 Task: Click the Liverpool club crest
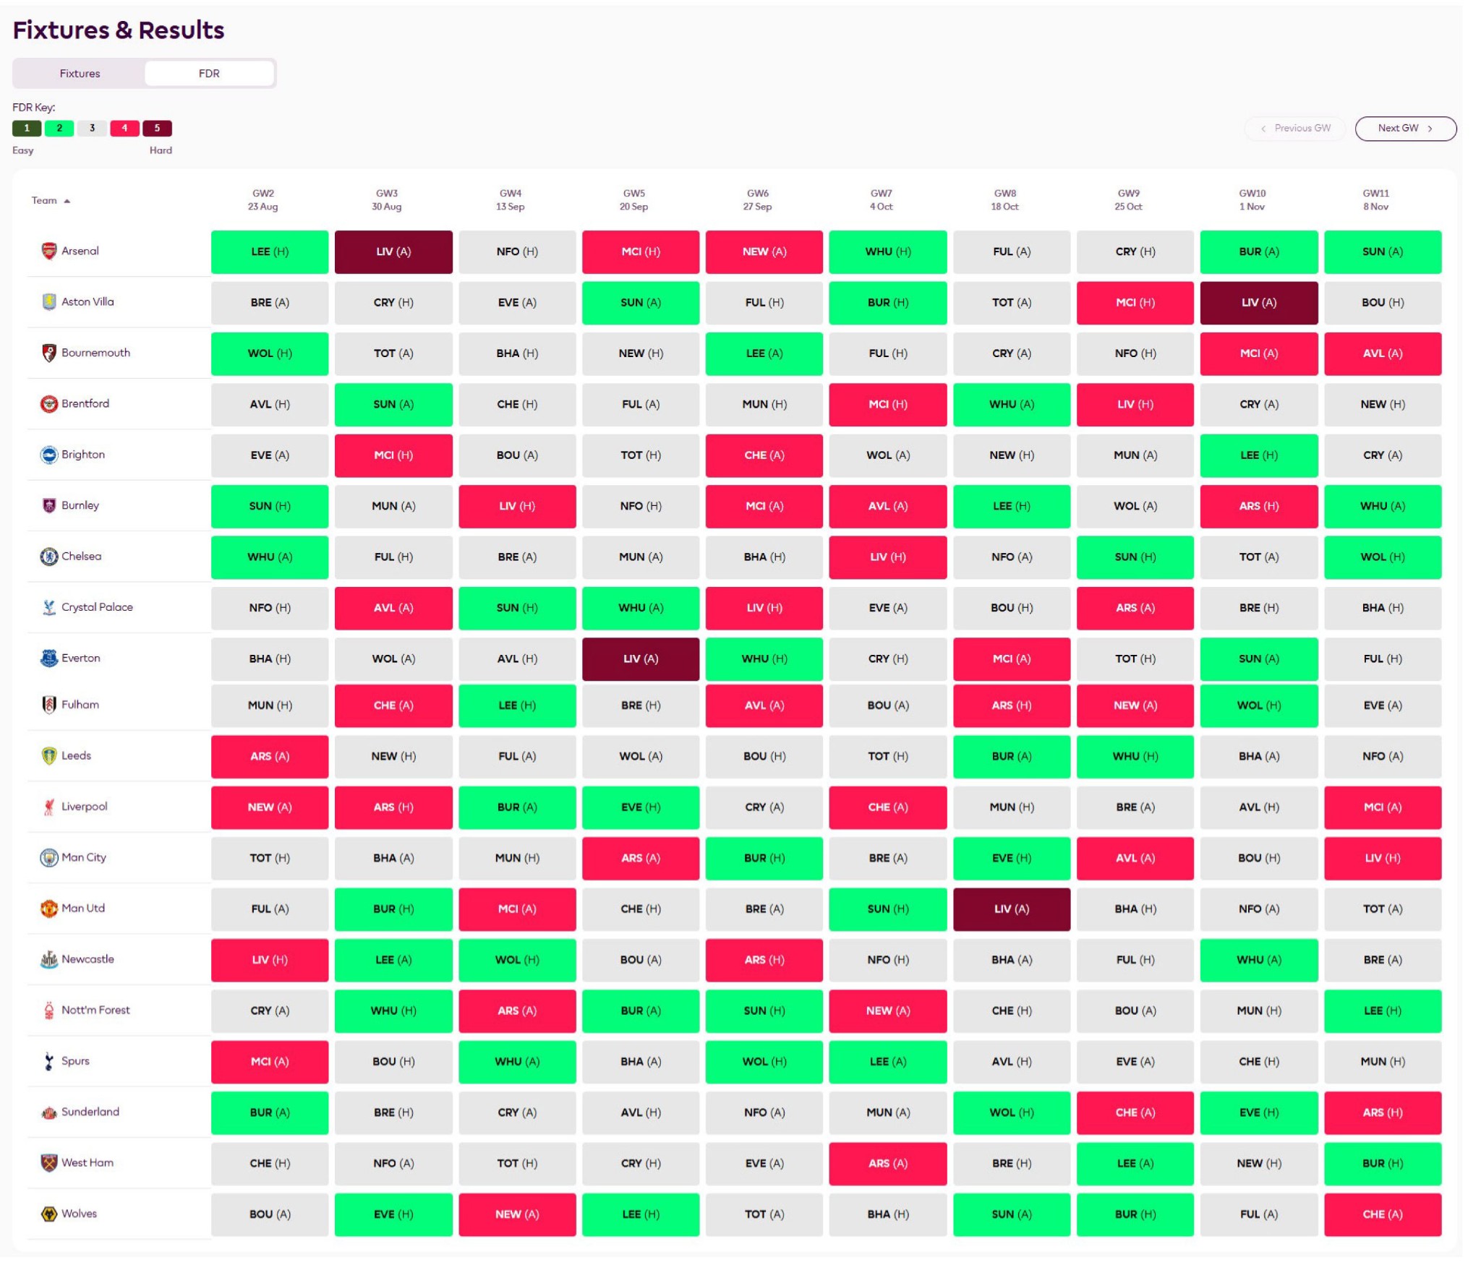click(x=48, y=806)
